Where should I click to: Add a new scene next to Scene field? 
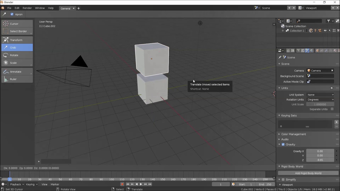coord(289,8)
